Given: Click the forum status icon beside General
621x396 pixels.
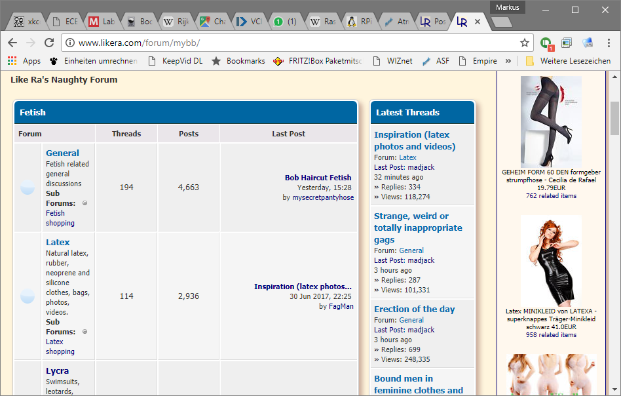Looking at the screenshot, I should pyautogui.click(x=28, y=188).
